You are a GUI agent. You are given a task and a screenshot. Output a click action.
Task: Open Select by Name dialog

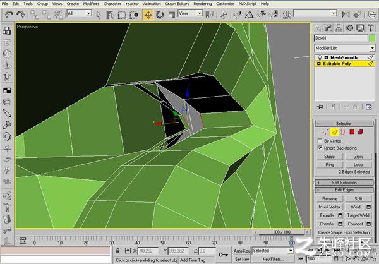pos(110,15)
